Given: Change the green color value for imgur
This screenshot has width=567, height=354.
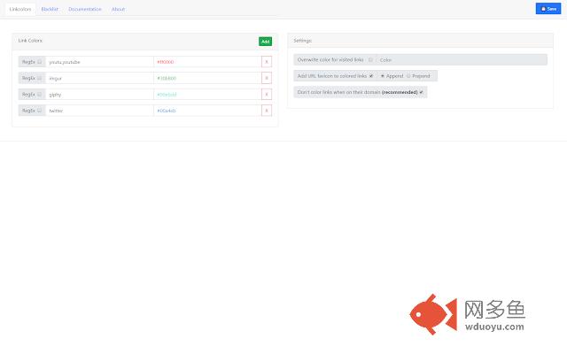Looking at the screenshot, I should tap(207, 78).
